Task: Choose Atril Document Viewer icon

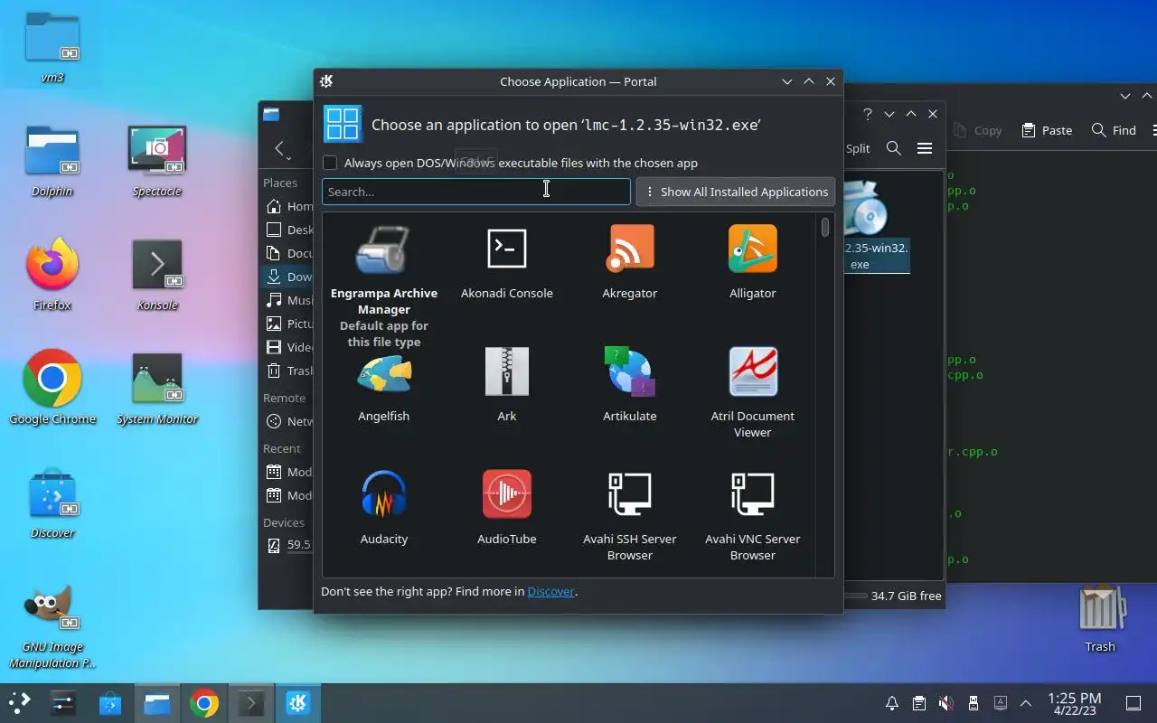Action: pyautogui.click(x=753, y=371)
